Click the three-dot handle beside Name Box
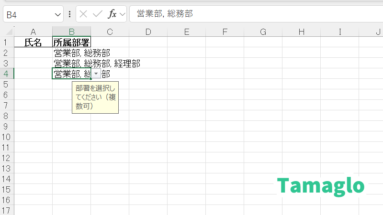The width and height of the screenshot is (383, 215). [x=70, y=14]
